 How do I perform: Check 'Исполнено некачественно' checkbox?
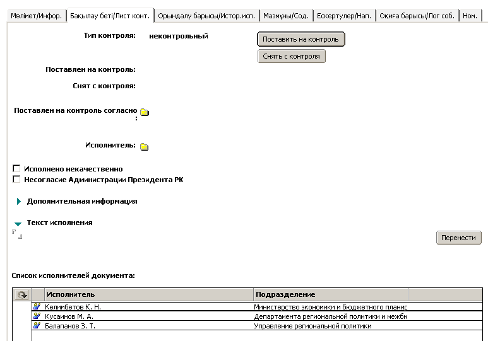pos(16,168)
